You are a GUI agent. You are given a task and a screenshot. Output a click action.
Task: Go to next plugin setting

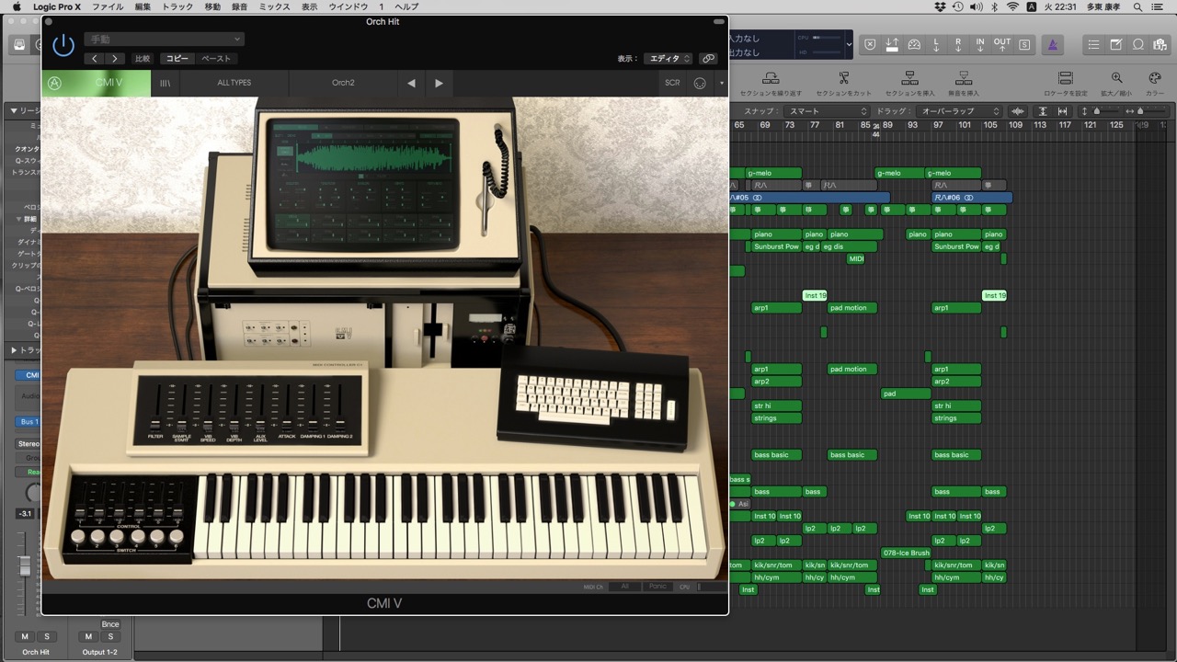[x=115, y=58]
